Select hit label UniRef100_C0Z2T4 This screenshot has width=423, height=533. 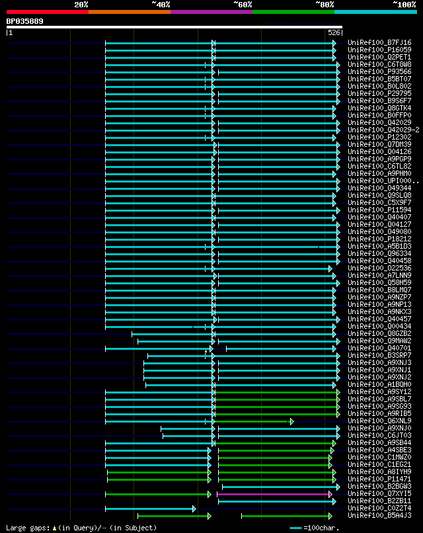(x=379, y=508)
